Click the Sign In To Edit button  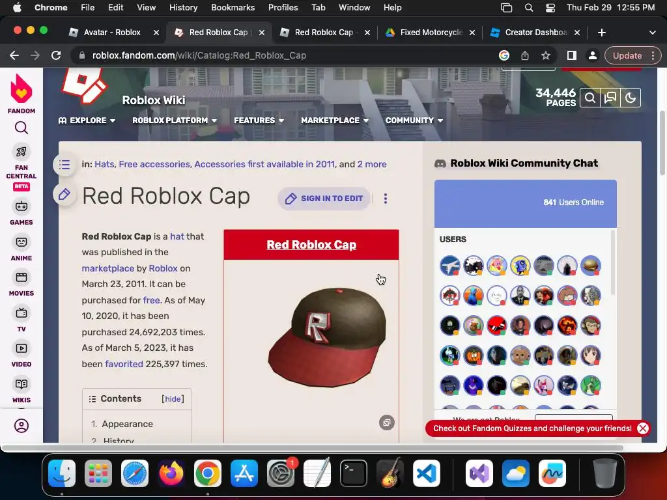(x=324, y=199)
